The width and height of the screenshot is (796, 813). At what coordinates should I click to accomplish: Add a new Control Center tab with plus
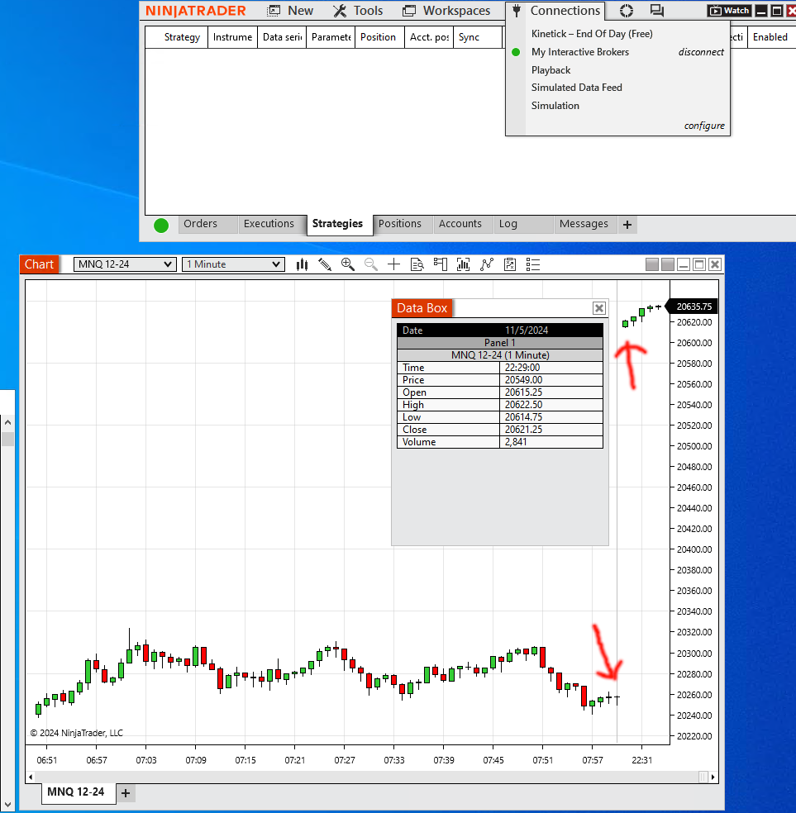coord(627,225)
